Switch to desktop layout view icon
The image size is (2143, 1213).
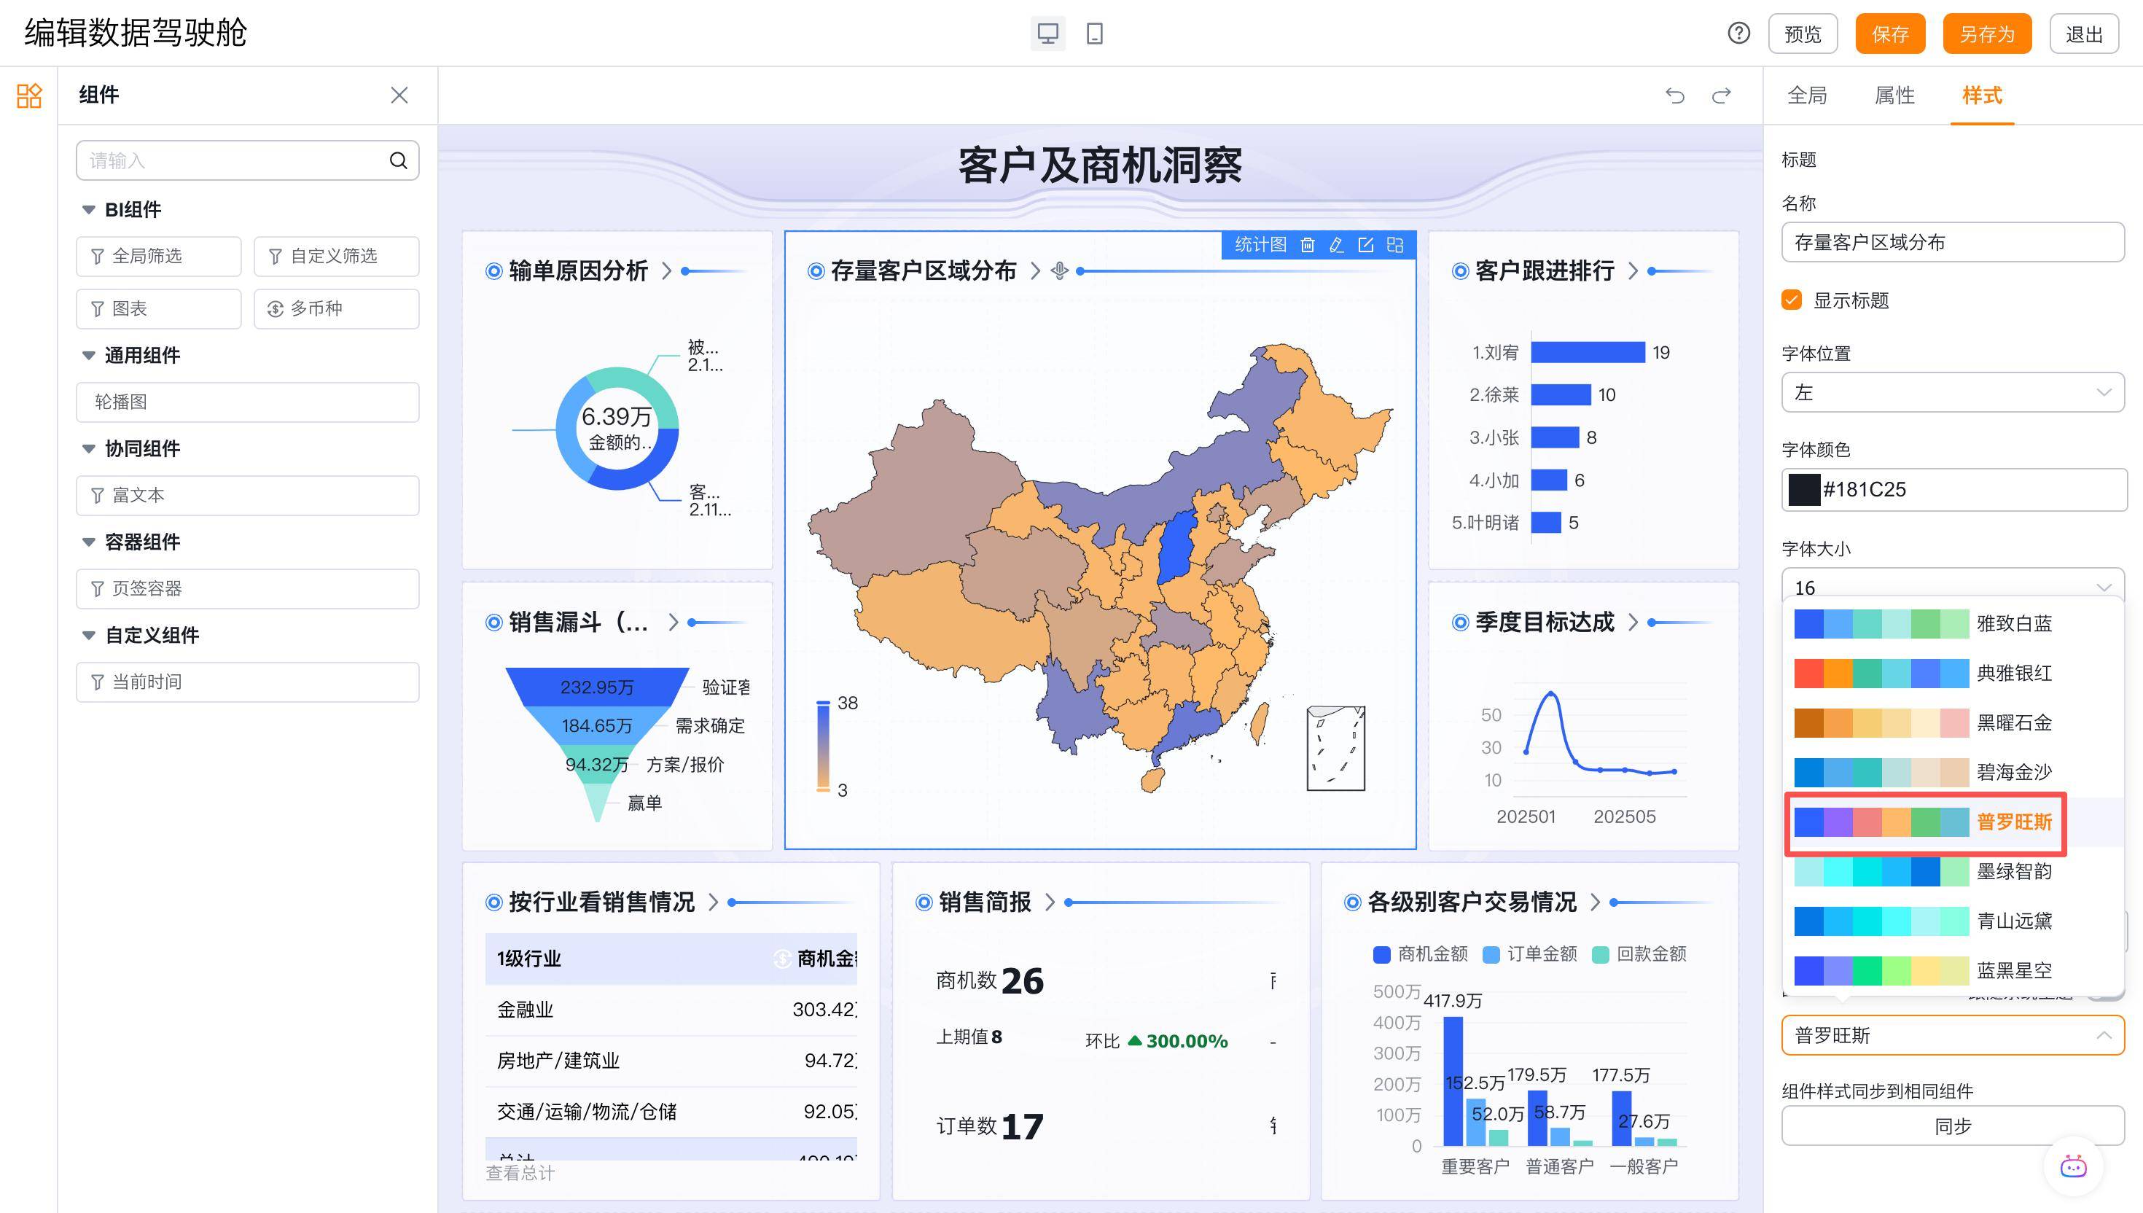[x=1047, y=34]
